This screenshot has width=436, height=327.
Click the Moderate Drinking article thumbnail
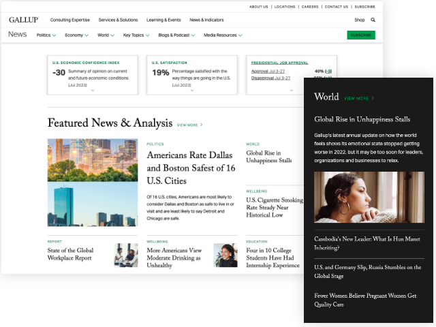(225, 255)
